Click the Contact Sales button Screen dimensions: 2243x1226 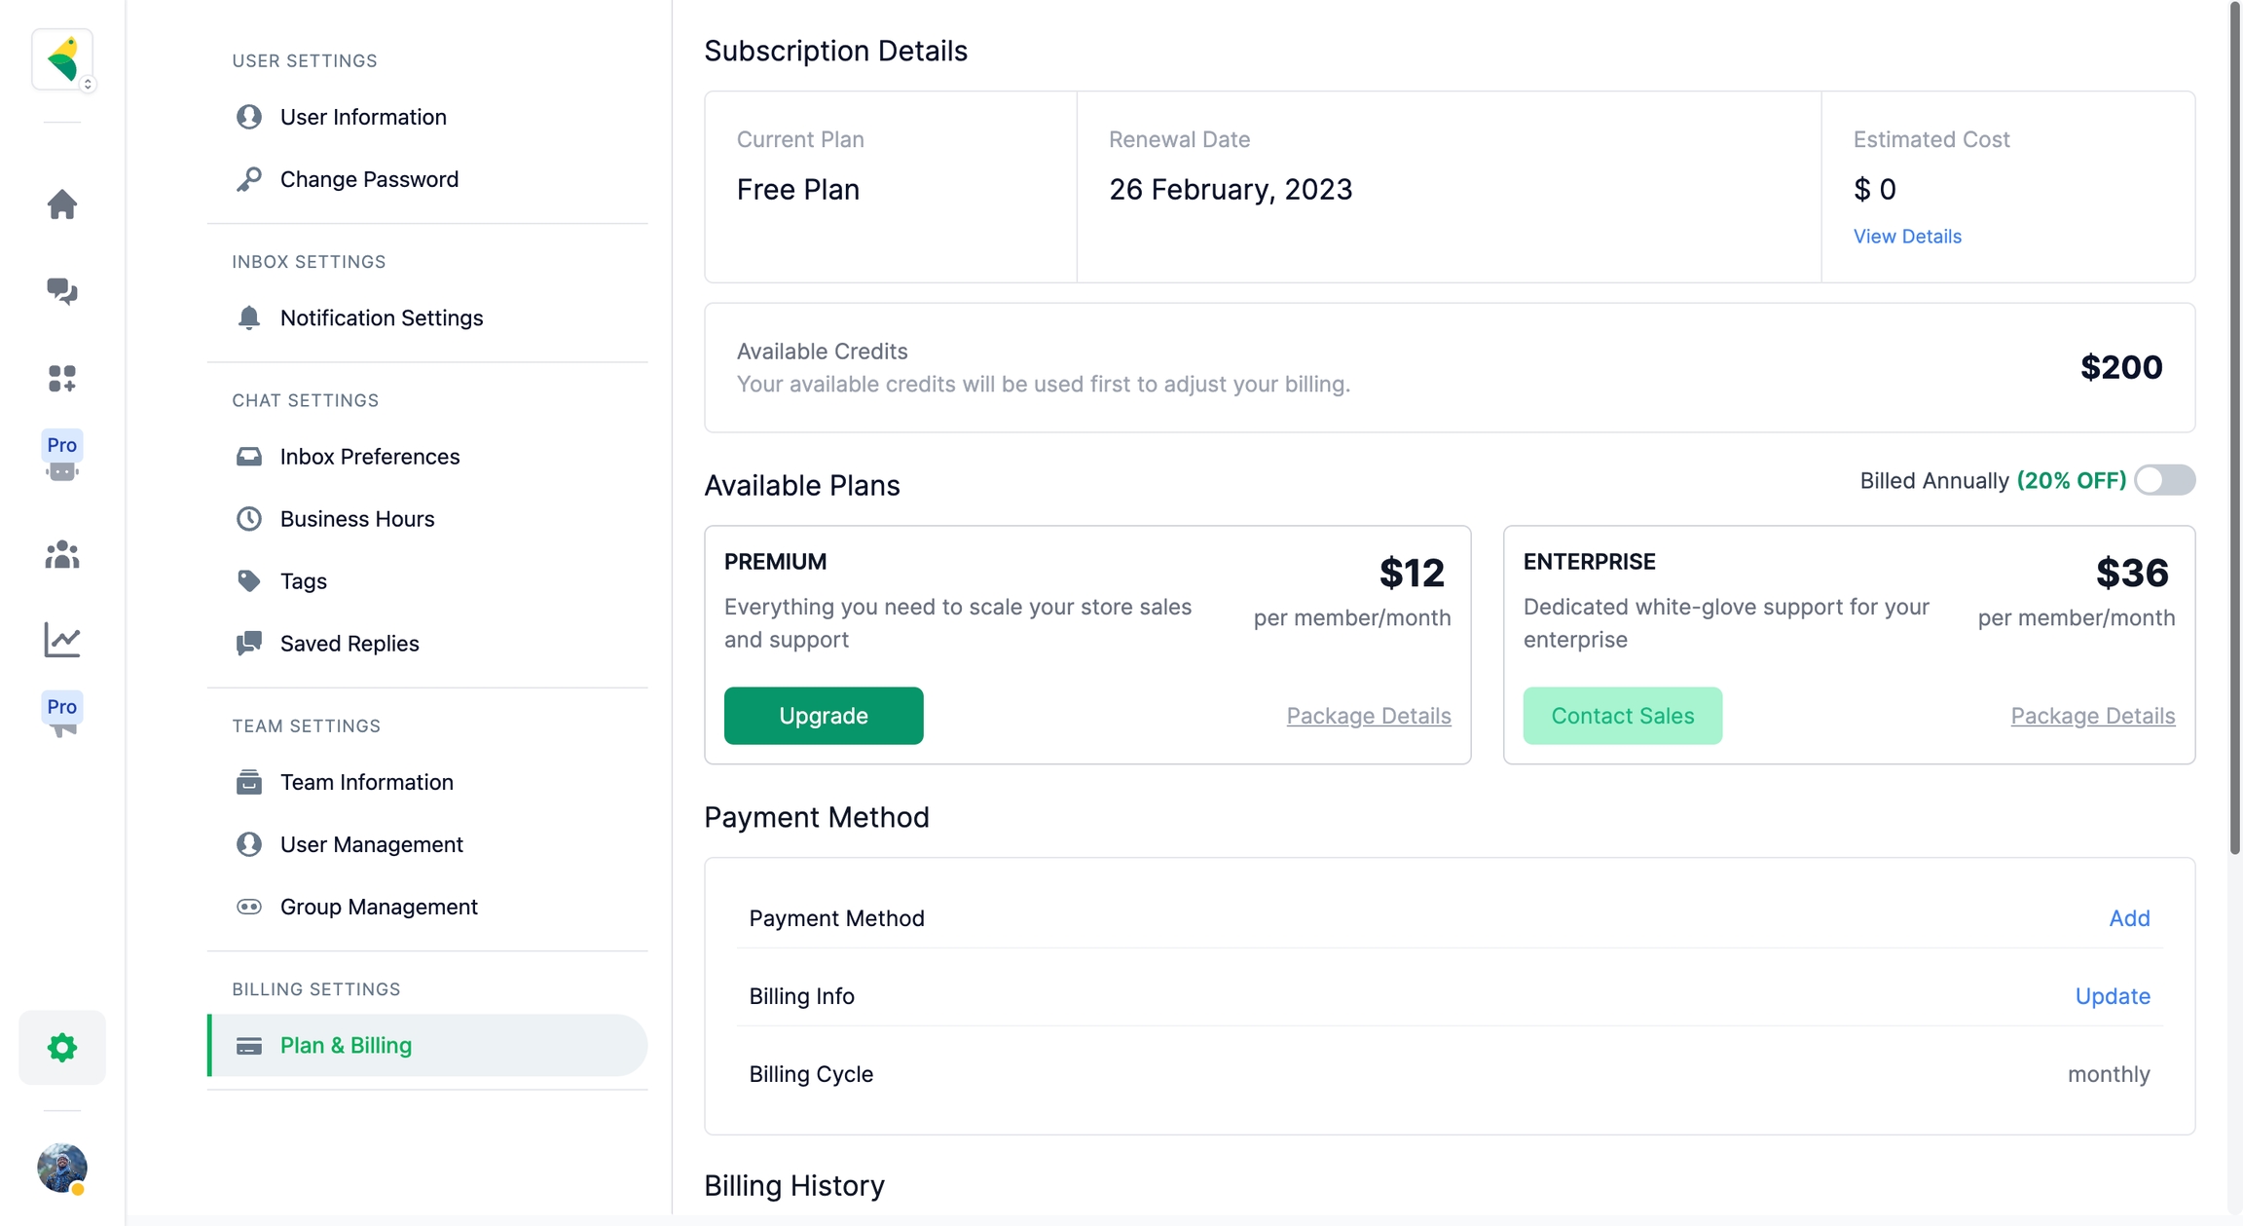click(1622, 716)
